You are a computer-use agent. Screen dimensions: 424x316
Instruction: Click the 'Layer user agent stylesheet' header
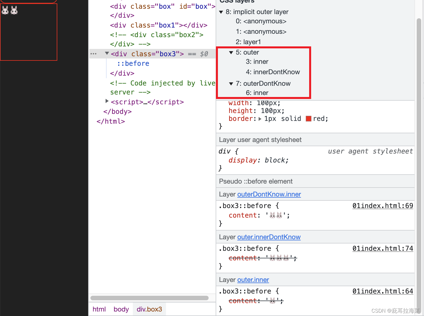(315, 140)
